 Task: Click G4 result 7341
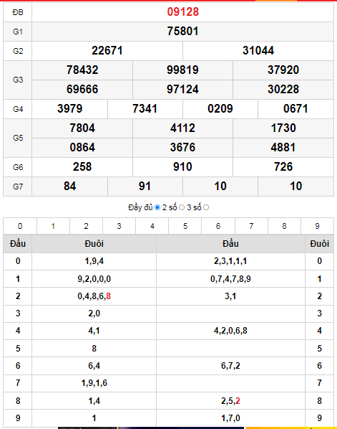145,109
